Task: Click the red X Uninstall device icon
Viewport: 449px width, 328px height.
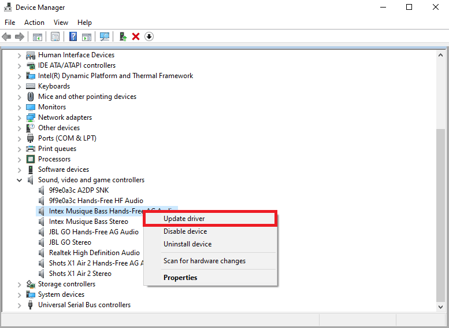Action: point(136,36)
